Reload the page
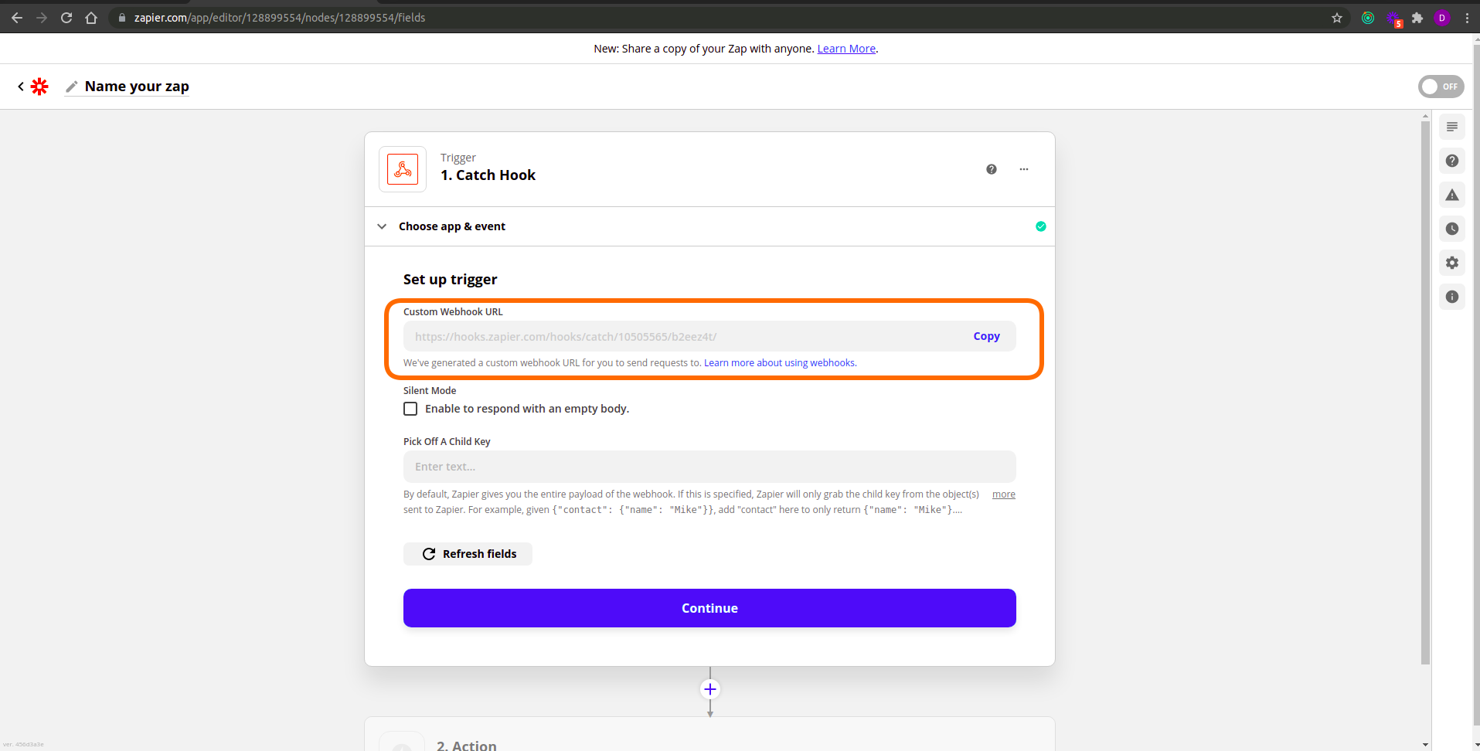 (66, 18)
